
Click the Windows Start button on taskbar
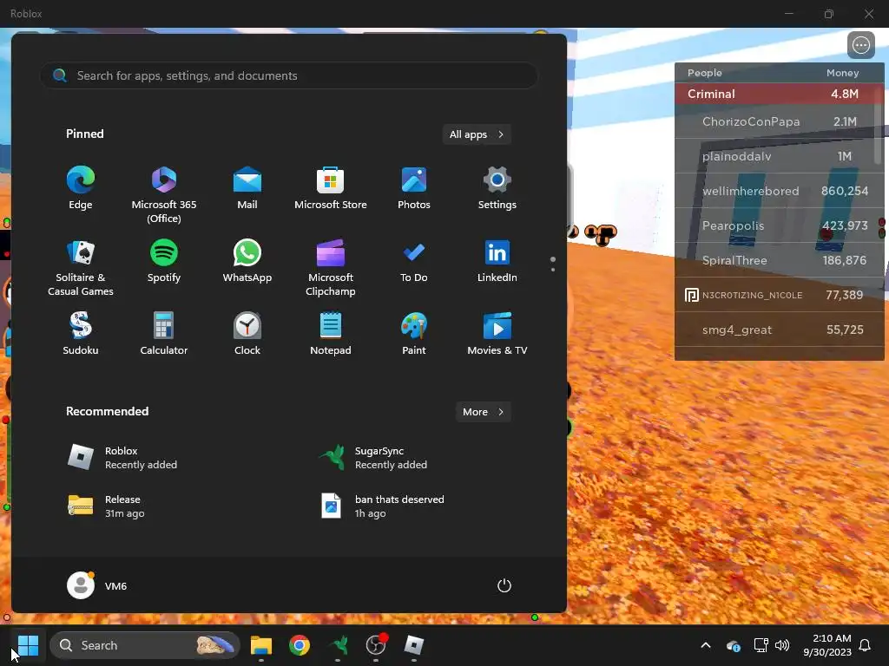(28, 645)
